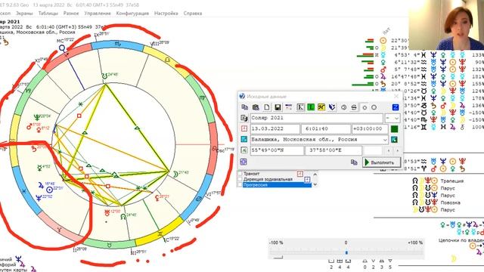Click the red clock icon in Транзит row
Screen dimensions: 484x272
tap(300, 174)
